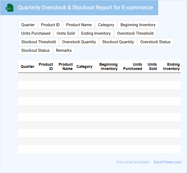Choose the Overstock Threshold tag

pyautogui.click(x=135, y=33)
